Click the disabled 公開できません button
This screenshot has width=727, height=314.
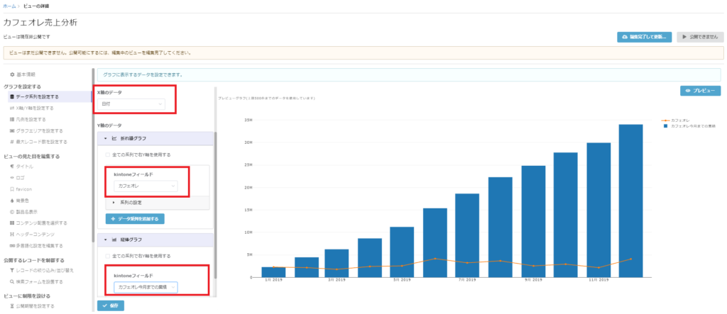pos(700,37)
